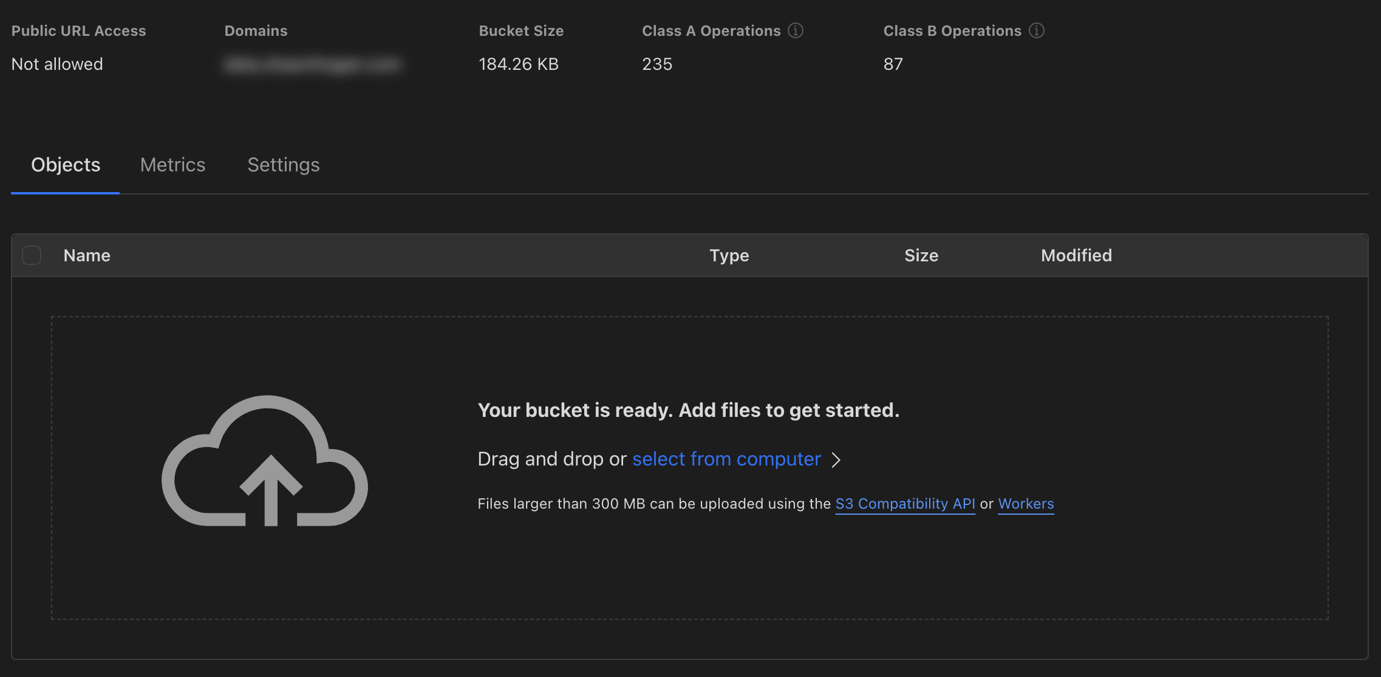
Task: Click Class B Operations info icon
Action: pos(1036,30)
